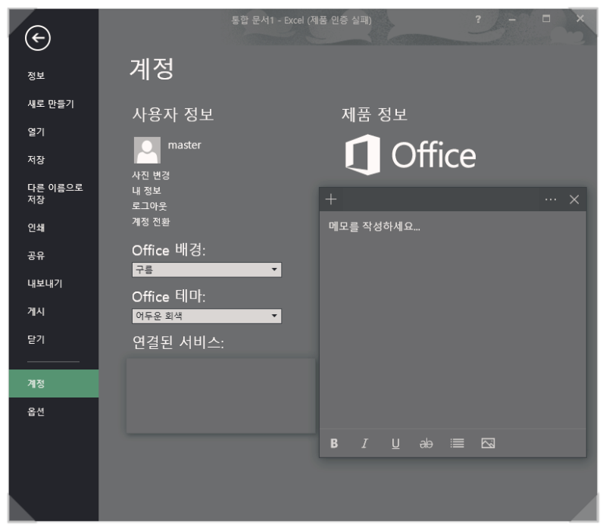
Task: Click the empty 연결된 서비스 panel
Action: [220, 395]
